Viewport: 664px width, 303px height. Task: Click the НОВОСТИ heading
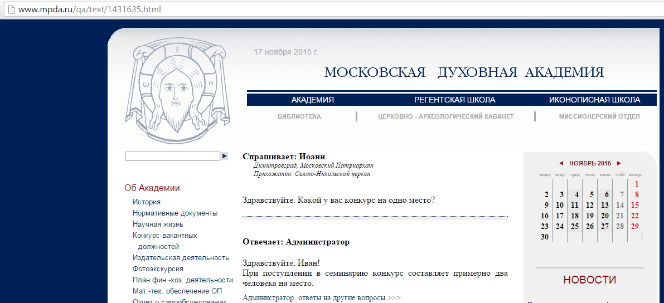(x=589, y=280)
